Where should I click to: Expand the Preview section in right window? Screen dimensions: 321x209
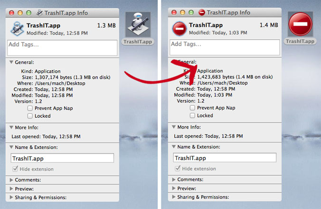[x=174, y=188]
